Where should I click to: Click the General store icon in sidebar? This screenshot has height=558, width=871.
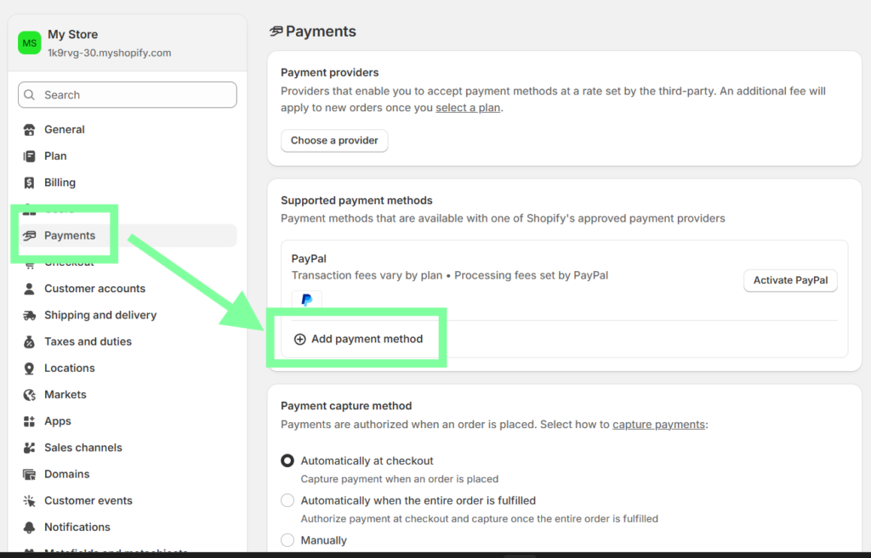point(30,130)
